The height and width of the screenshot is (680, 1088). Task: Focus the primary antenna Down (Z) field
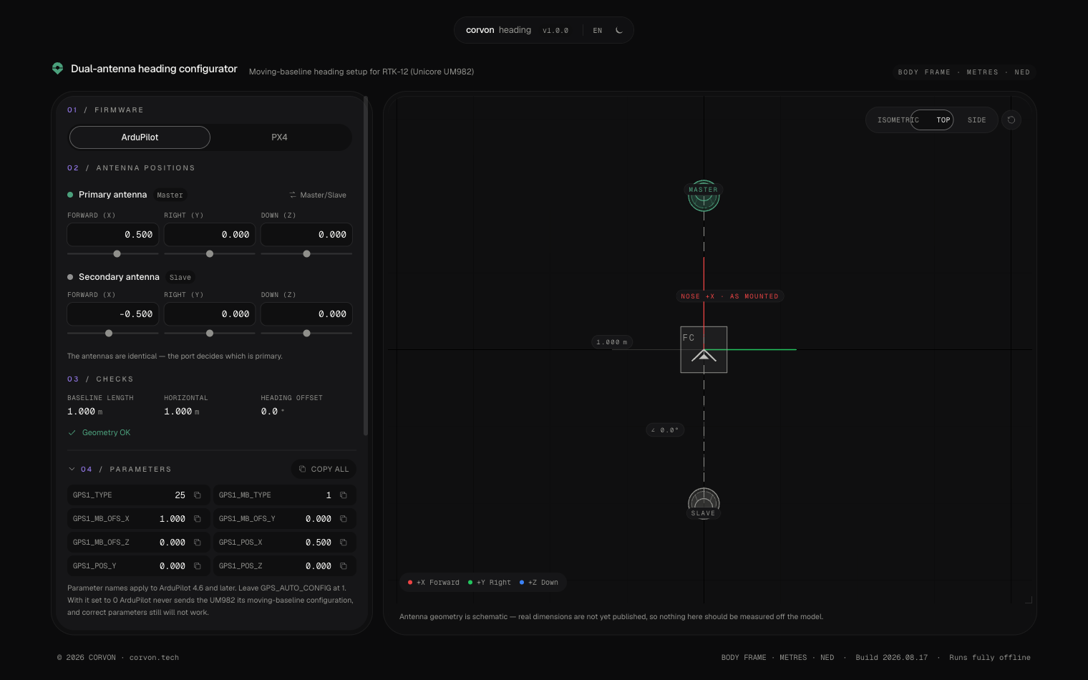(x=306, y=235)
